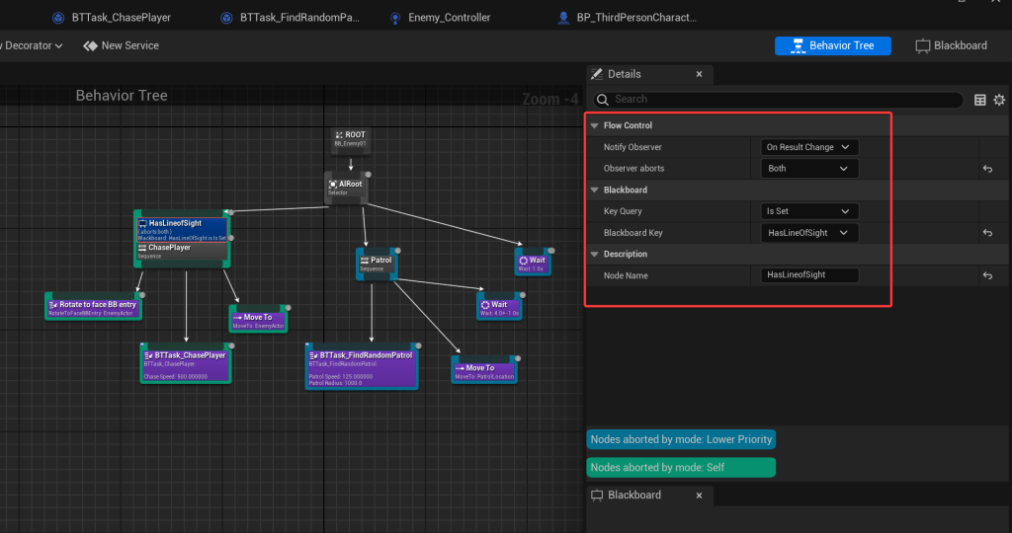Click the Node Name text field
The image size is (1012, 533).
click(809, 275)
